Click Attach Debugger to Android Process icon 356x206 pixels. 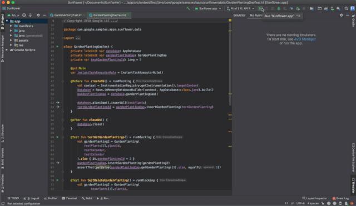298,8
